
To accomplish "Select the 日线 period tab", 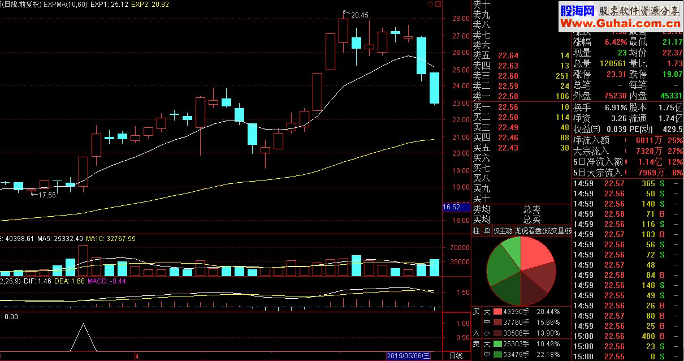I will pyautogui.click(x=456, y=356).
